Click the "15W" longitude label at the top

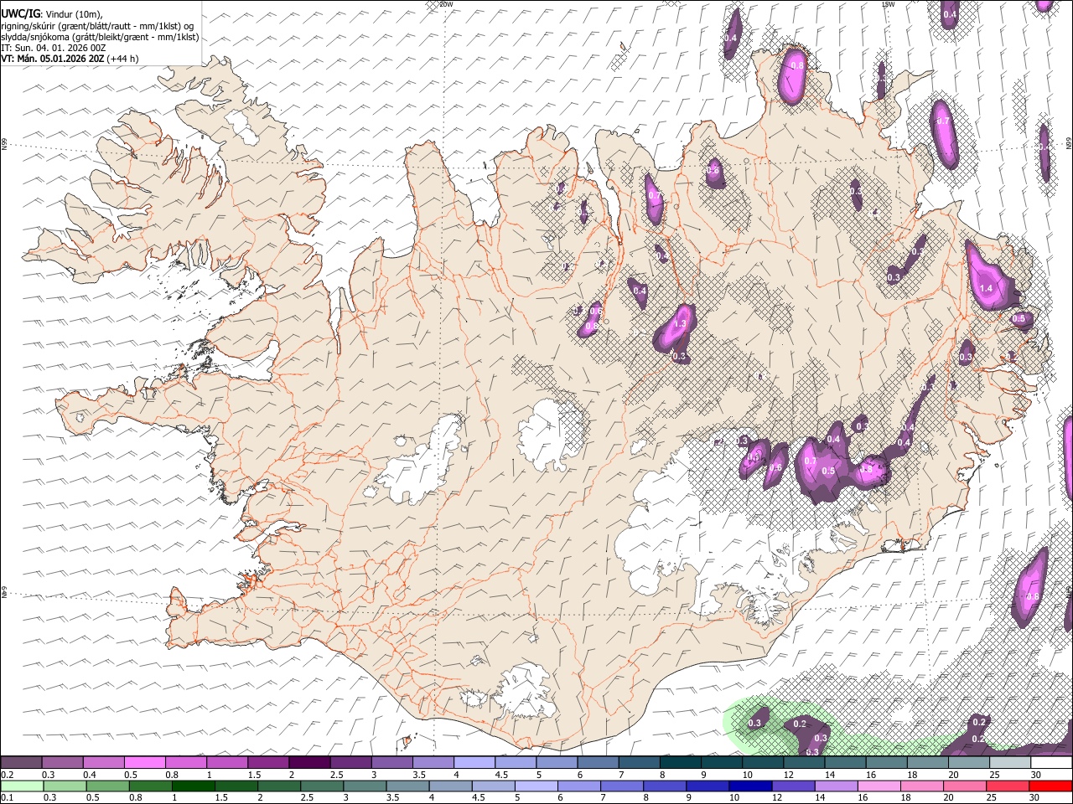(888, 4)
